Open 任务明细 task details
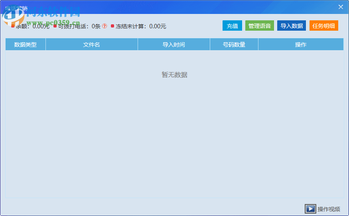The width and height of the screenshot is (349, 216). [x=323, y=26]
